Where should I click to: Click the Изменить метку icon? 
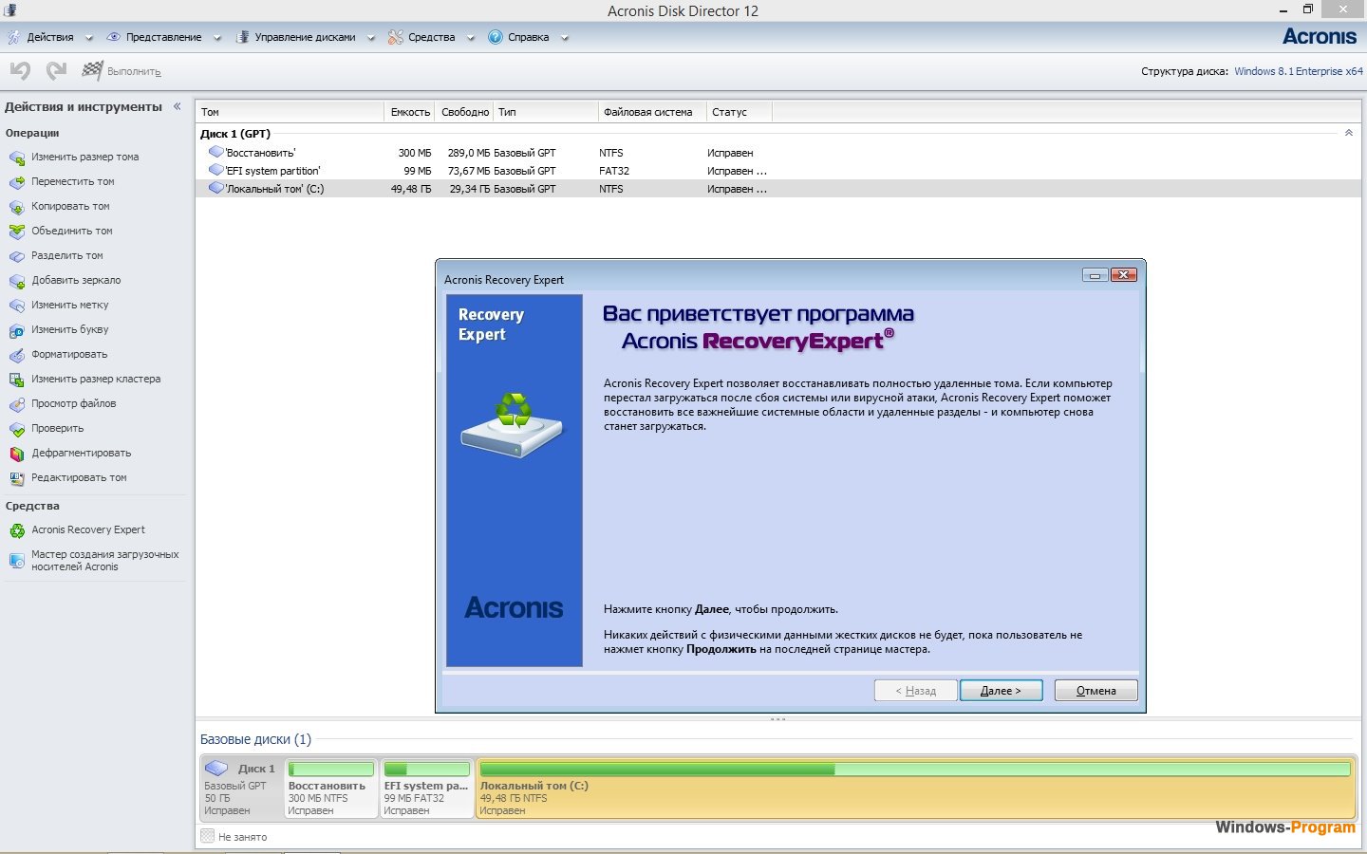pos(17,306)
